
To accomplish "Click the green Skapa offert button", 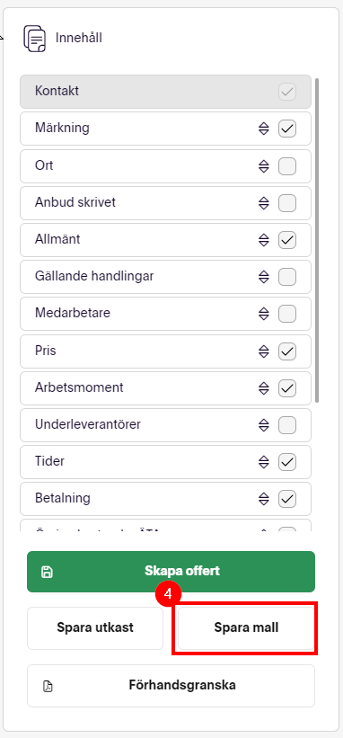I will [171, 572].
